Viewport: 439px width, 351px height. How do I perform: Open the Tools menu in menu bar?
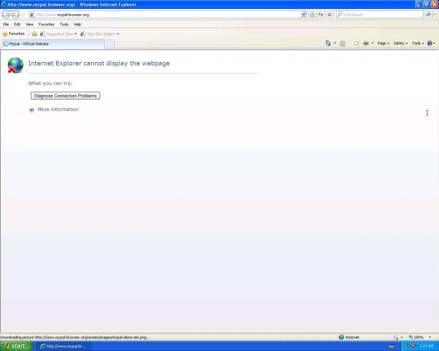tap(64, 24)
